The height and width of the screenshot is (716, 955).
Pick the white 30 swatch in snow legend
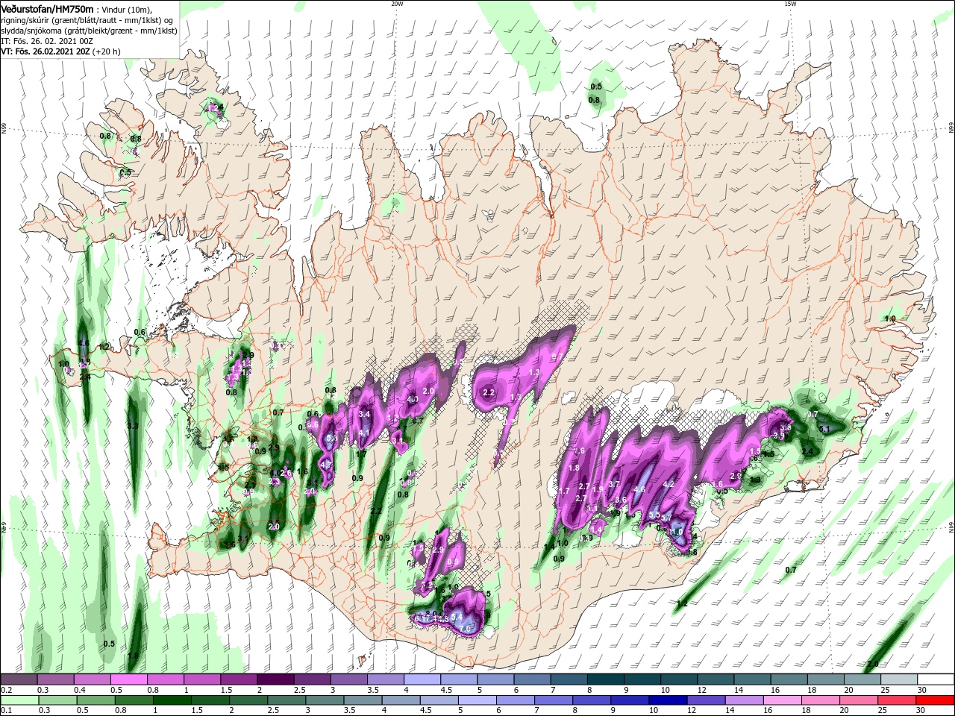point(936,679)
